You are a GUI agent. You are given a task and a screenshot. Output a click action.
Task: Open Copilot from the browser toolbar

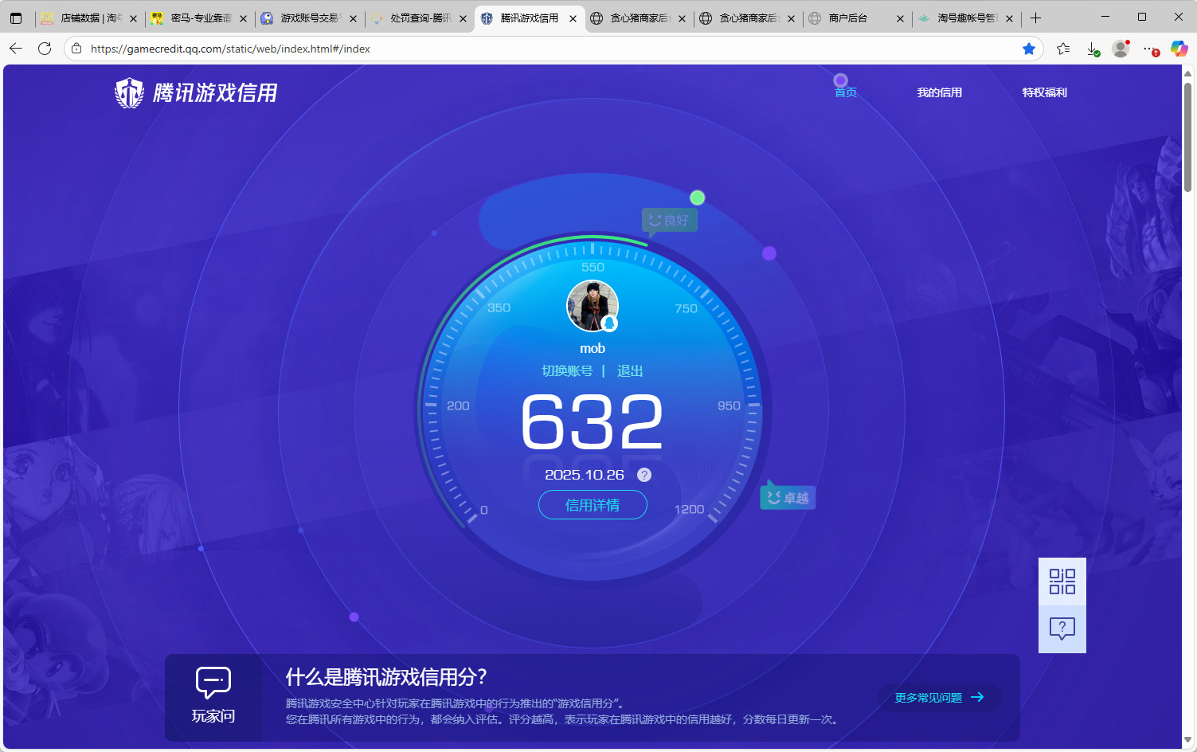(x=1179, y=49)
